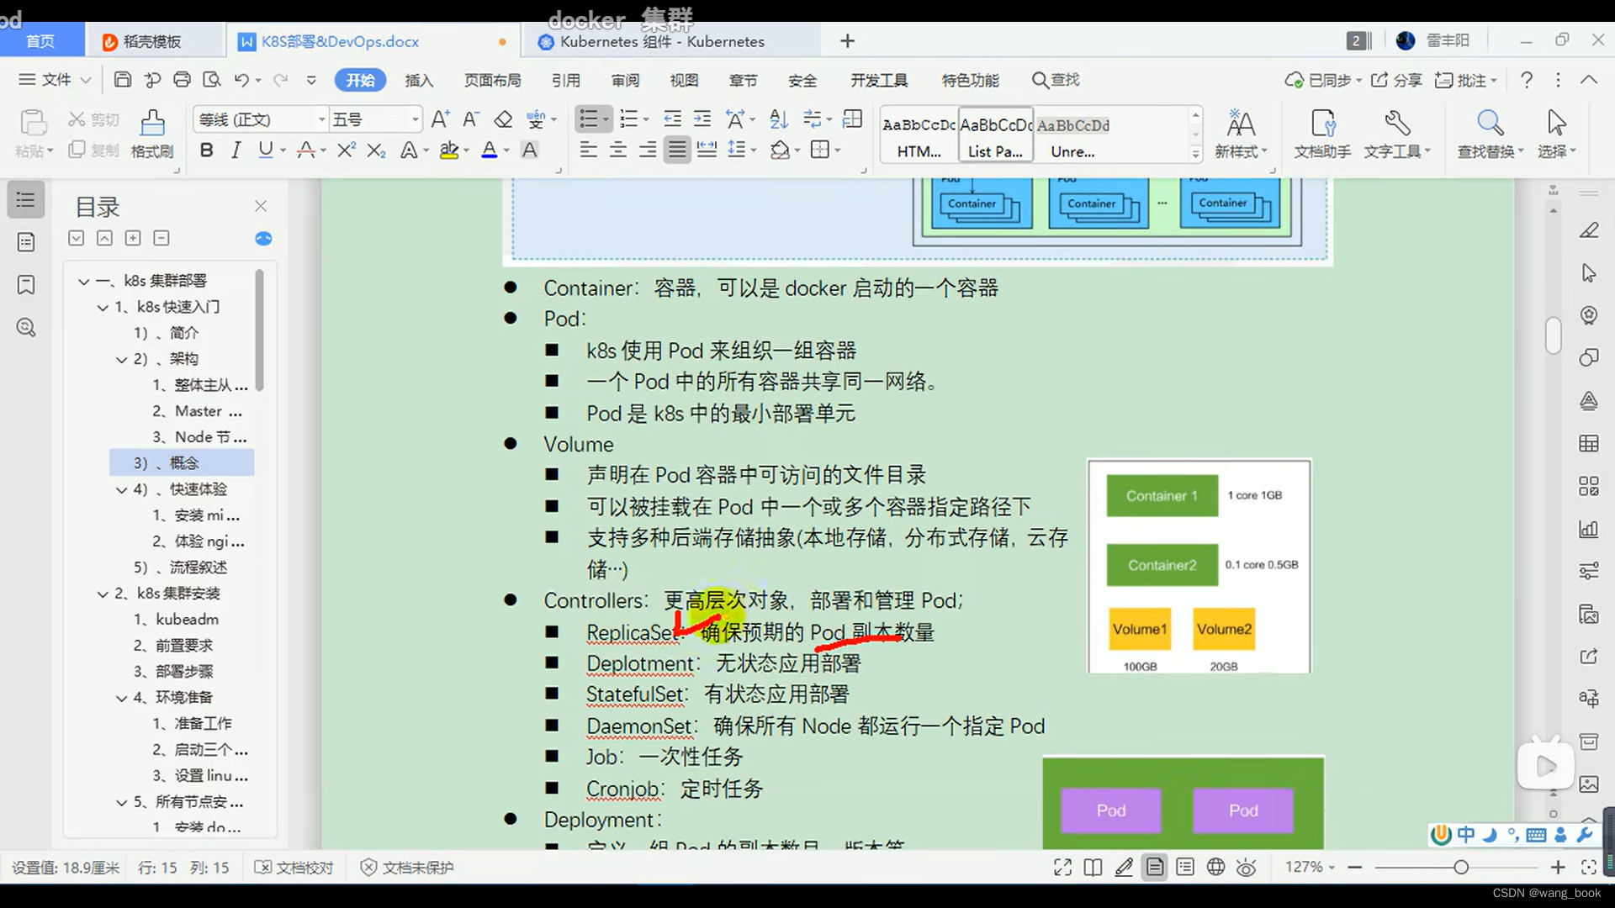Toggle bold formatting
Viewport: 1615px width, 908px height.
206,150
